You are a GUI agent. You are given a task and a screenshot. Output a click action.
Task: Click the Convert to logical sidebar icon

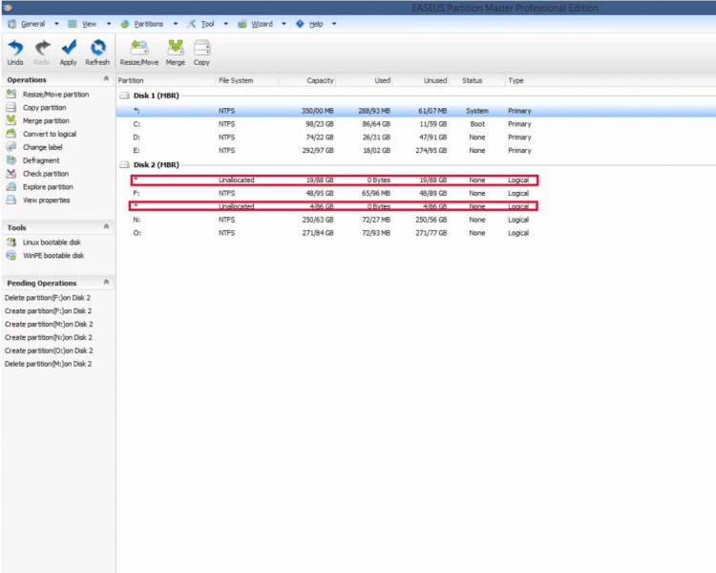(x=11, y=134)
